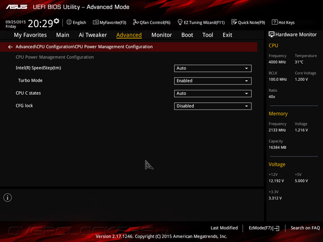Switch to the Ai Tweaker tab
Viewport: 323px width, 242px height.
click(x=93, y=35)
